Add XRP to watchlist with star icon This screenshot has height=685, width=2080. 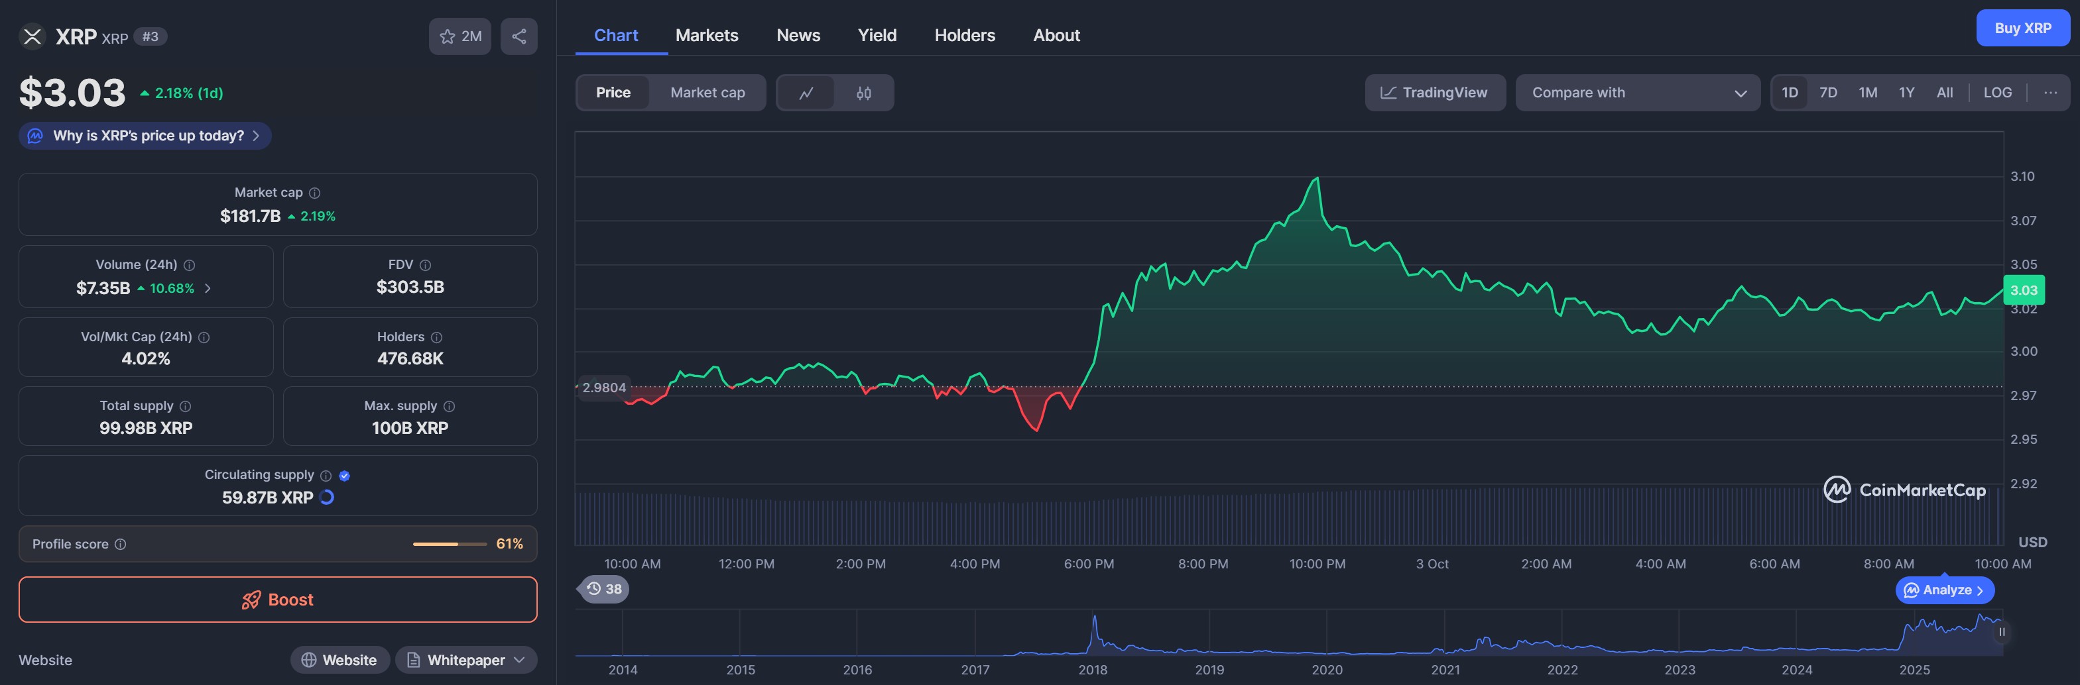click(x=459, y=36)
